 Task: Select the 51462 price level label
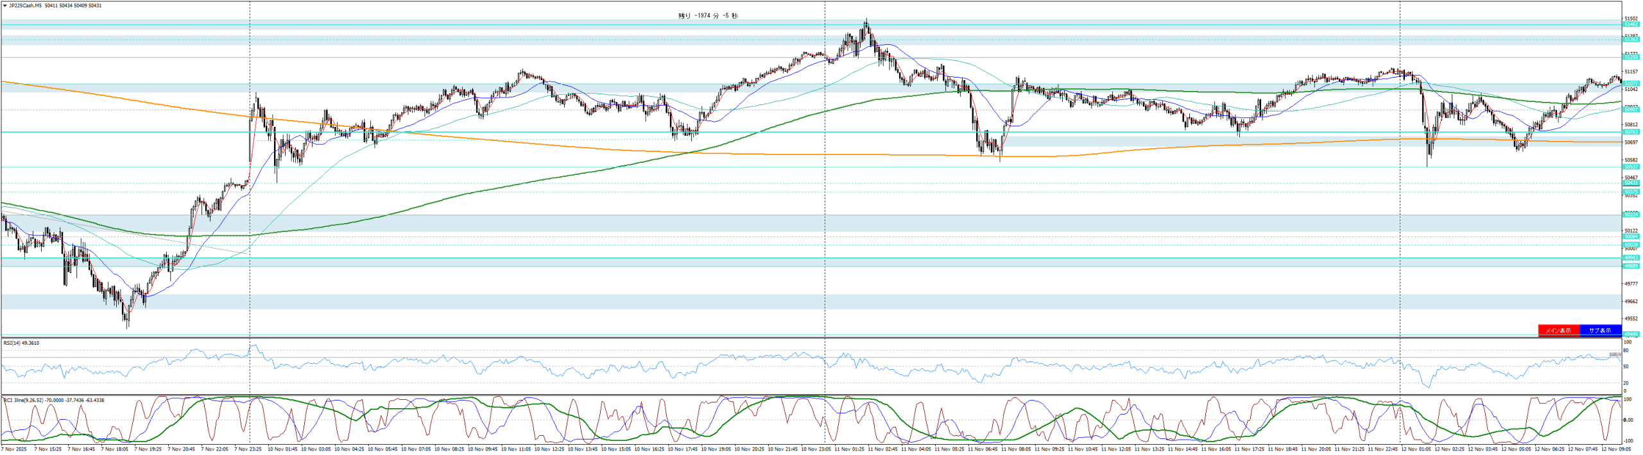pyautogui.click(x=1631, y=25)
